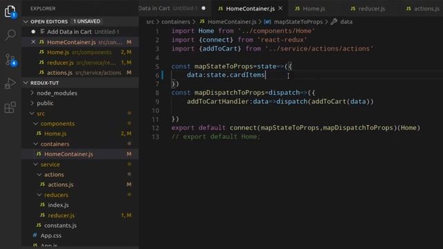Open App.css in the file tree

[80, 235]
